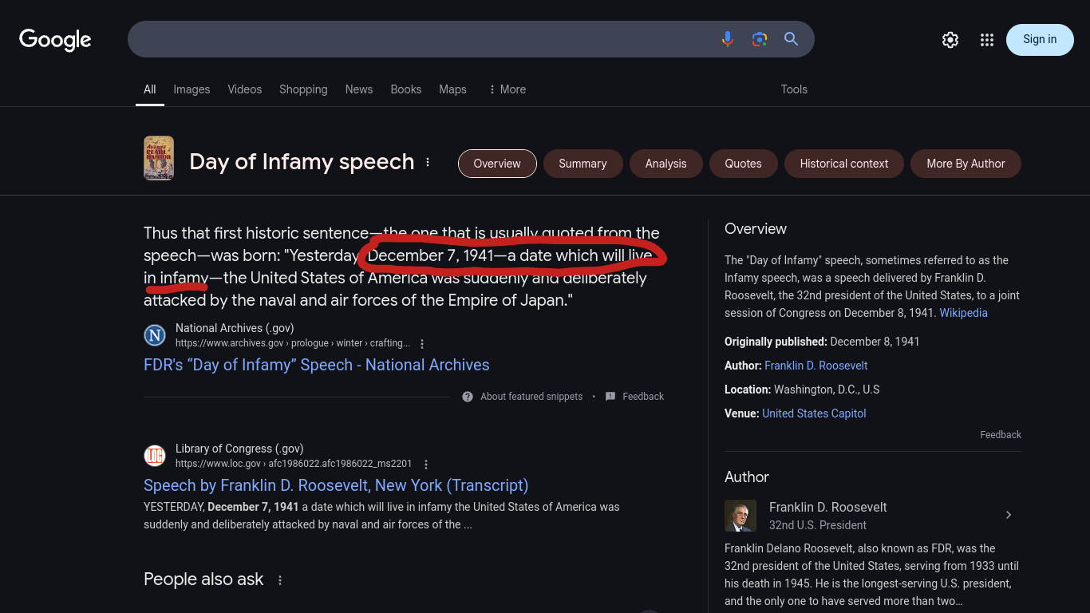Switch to the News tab

pos(359,89)
